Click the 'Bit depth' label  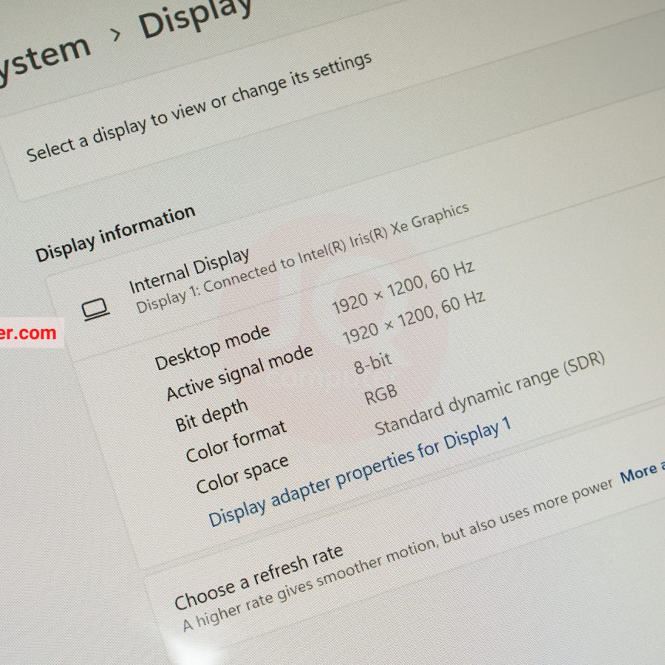[211, 415]
